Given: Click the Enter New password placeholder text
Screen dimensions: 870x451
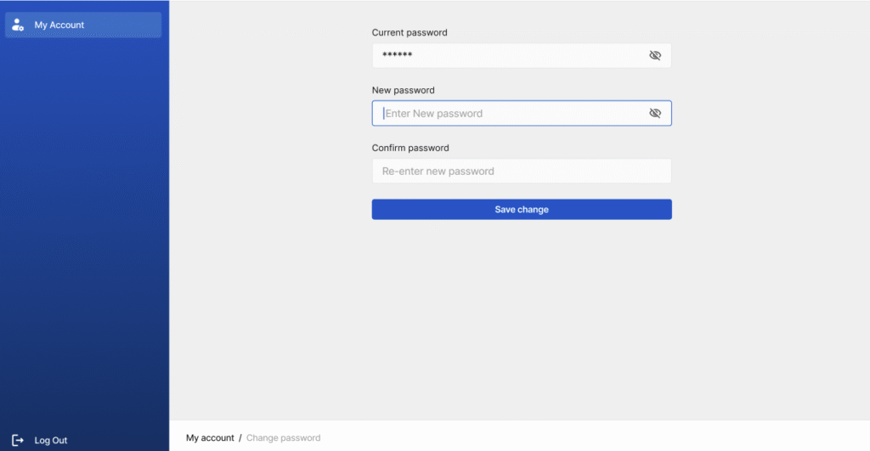Looking at the screenshot, I should 434,114.
